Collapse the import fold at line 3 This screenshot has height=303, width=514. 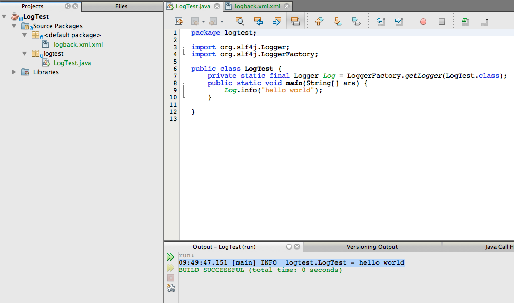pos(183,47)
